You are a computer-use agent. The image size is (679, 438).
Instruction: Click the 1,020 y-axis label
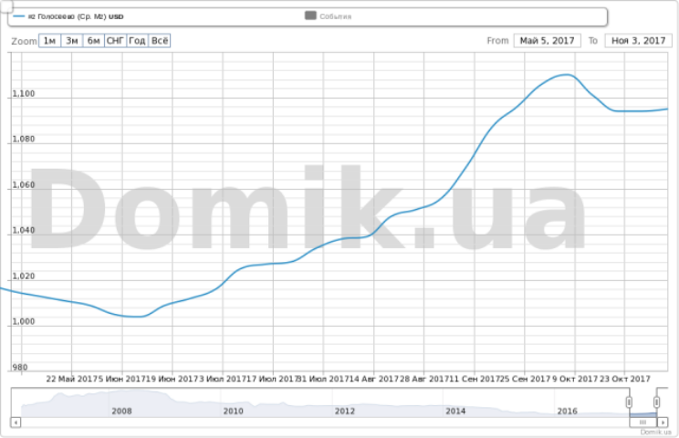point(24,276)
